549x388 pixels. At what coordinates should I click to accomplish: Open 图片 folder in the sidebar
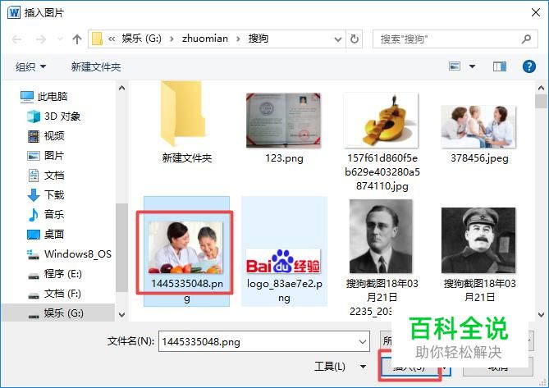tap(45, 155)
